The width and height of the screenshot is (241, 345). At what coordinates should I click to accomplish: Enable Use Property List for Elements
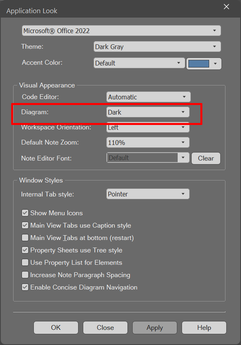coord(25,263)
